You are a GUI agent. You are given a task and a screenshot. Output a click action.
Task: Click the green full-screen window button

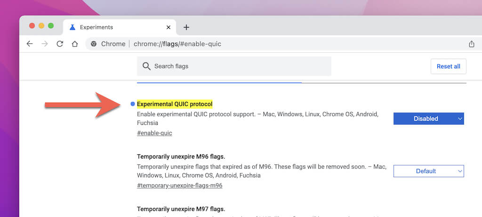coord(51,25)
